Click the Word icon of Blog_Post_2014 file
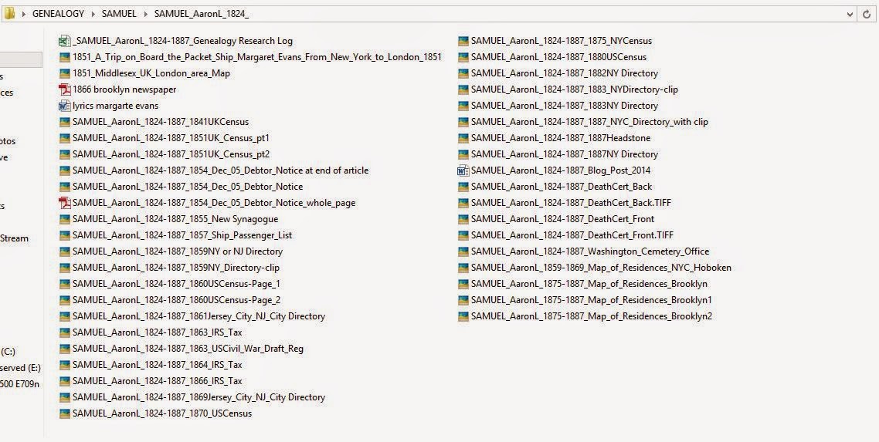 [x=463, y=170]
